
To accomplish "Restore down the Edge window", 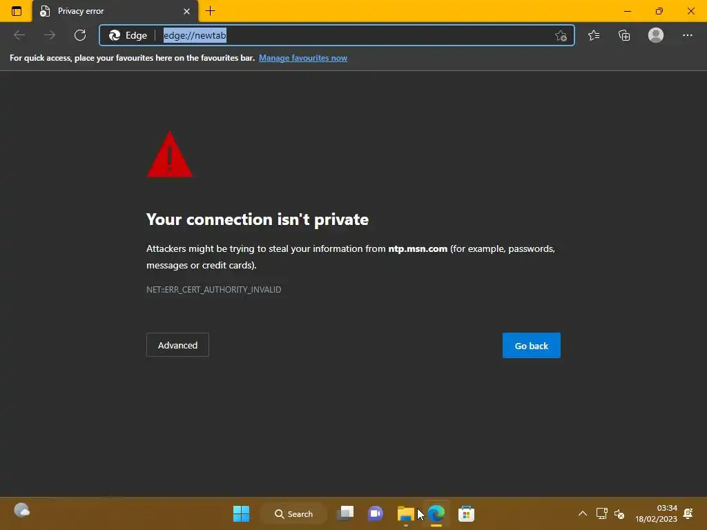I will coord(659,11).
